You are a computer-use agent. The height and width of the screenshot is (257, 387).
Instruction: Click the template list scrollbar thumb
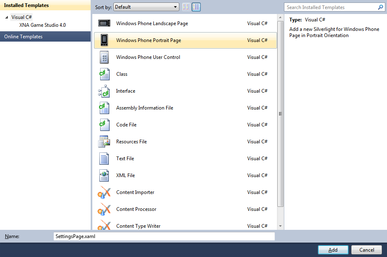tap(280, 114)
